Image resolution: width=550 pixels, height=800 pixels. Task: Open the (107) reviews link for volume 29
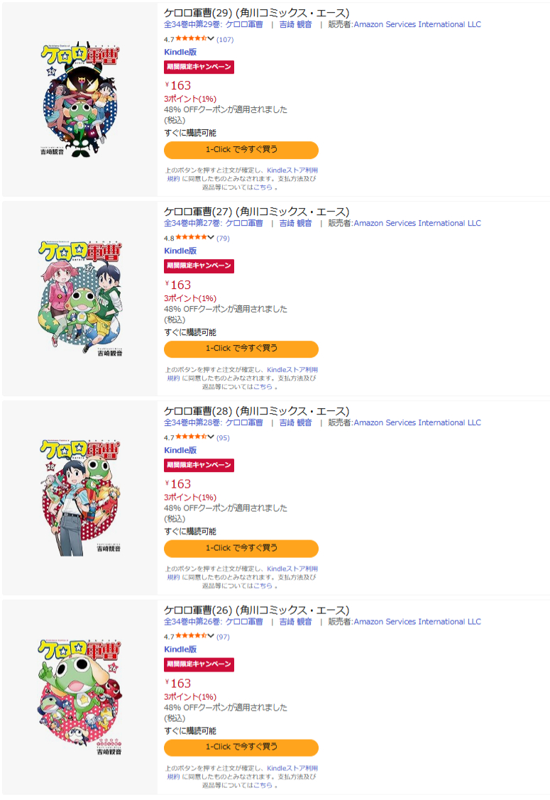225,39
